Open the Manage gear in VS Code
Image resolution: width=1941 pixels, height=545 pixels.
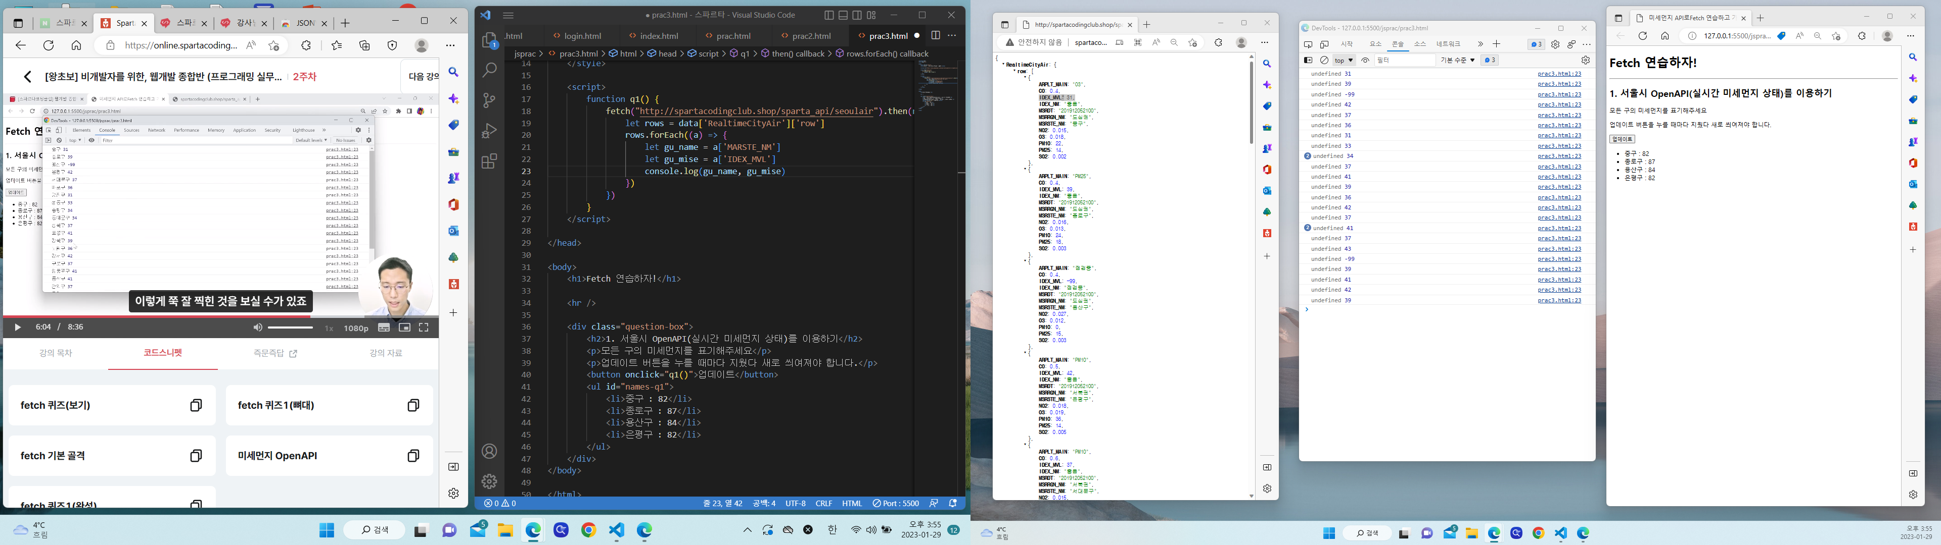(x=490, y=481)
